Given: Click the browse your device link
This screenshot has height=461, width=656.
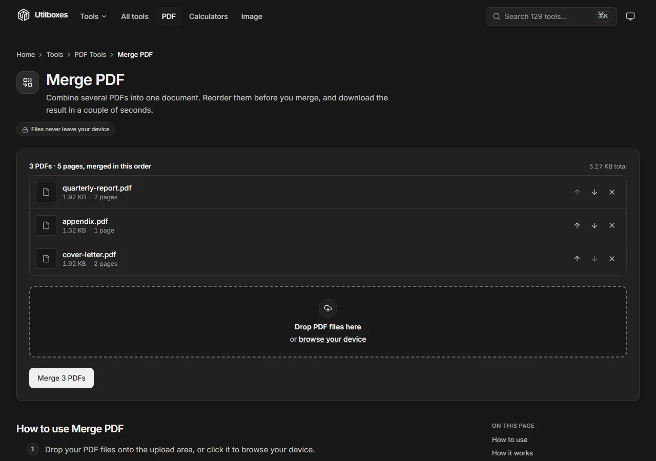Looking at the screenshot, I should 332,339.
